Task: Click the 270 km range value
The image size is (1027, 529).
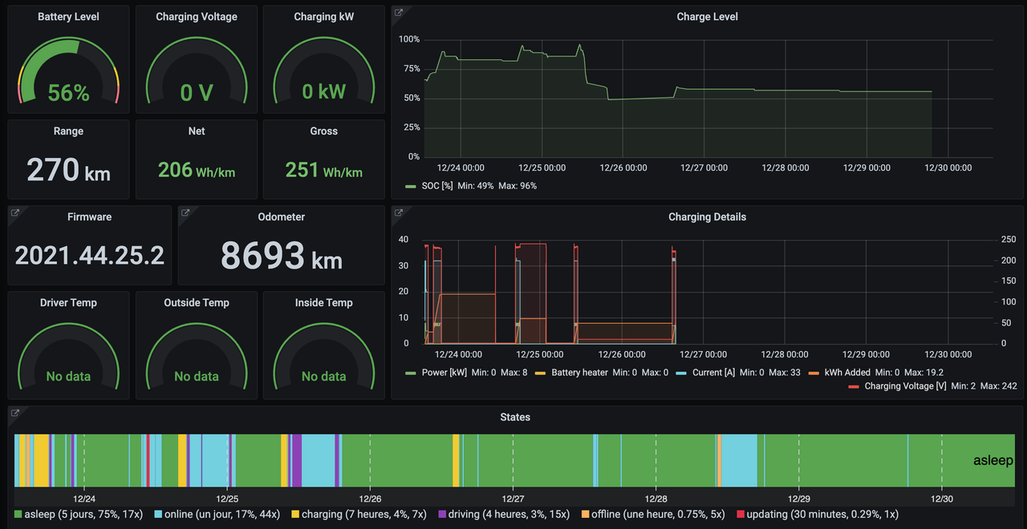Action: (x=68, y=170)
